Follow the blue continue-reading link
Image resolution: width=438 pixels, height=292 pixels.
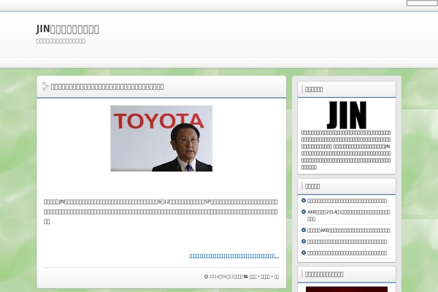point(234,256)
